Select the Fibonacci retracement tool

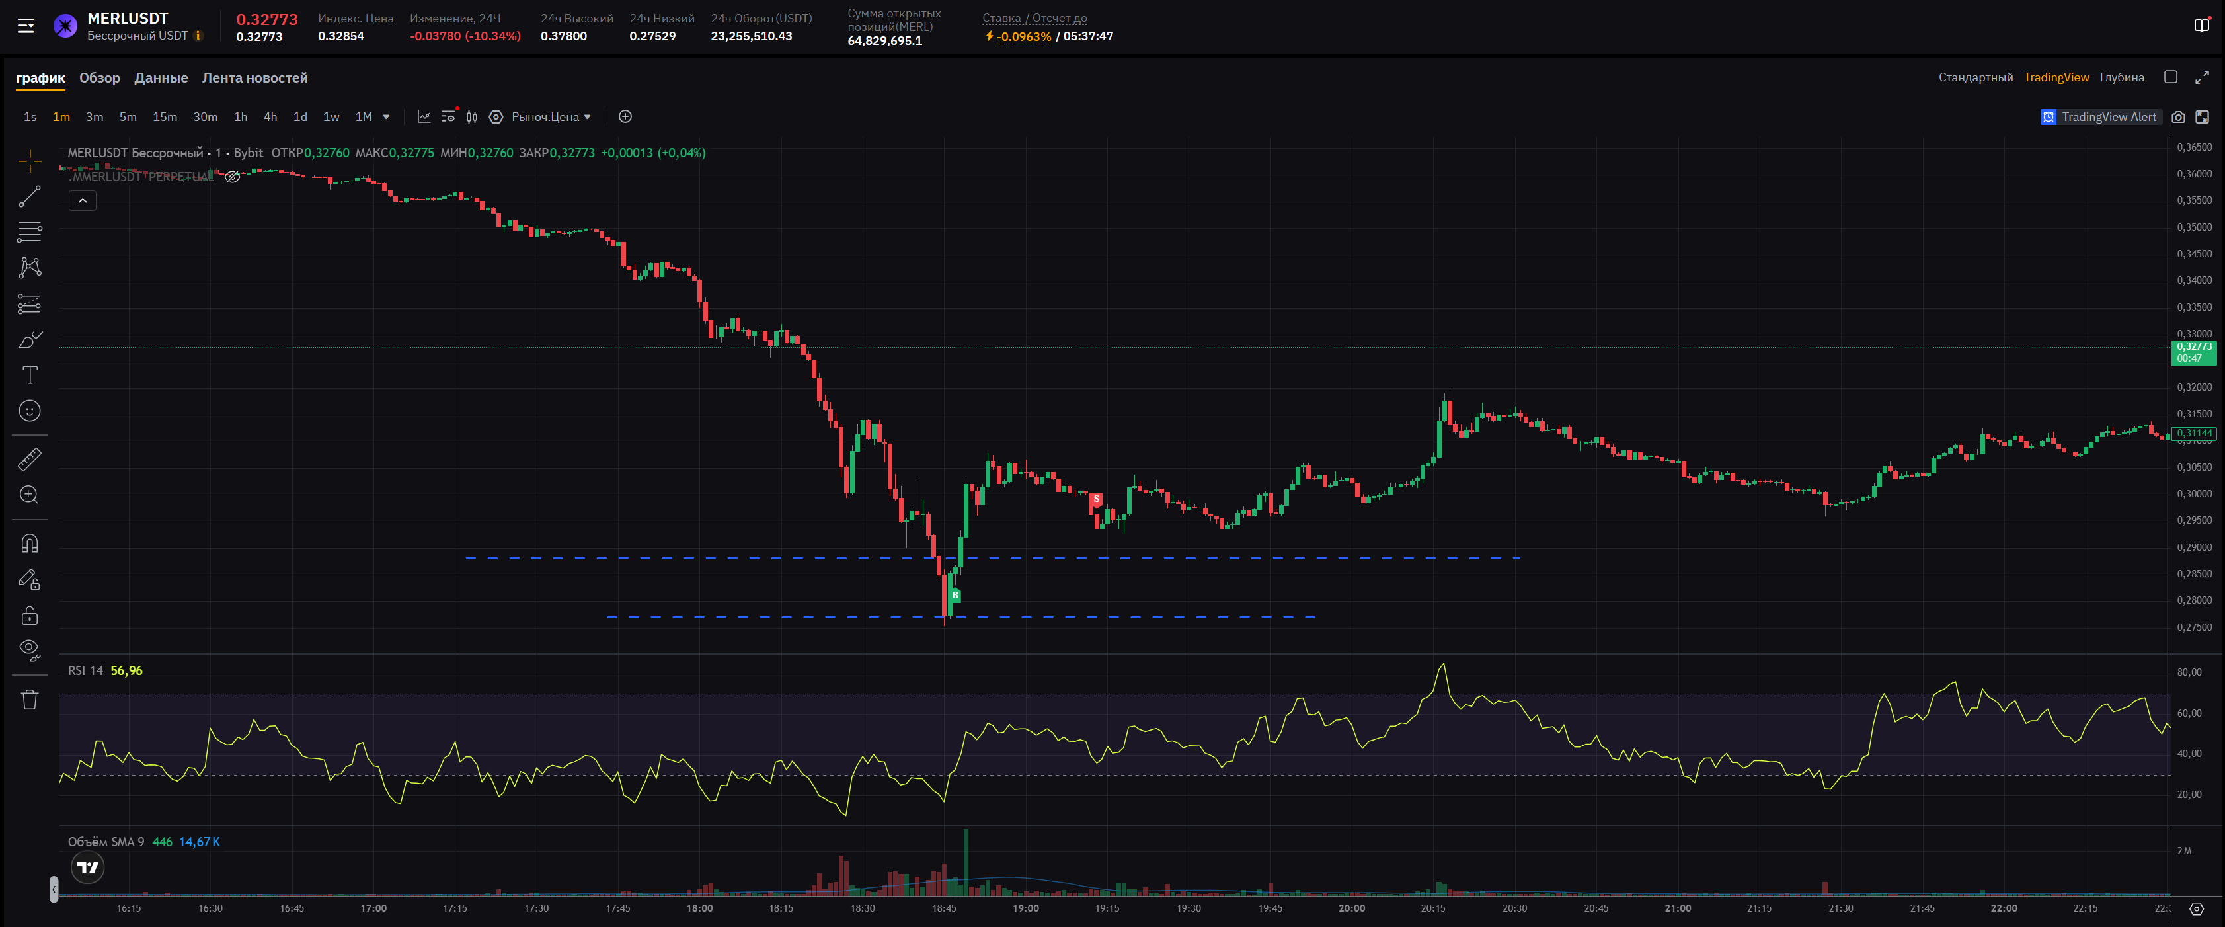pyautogui.click(x=29, y=231)
